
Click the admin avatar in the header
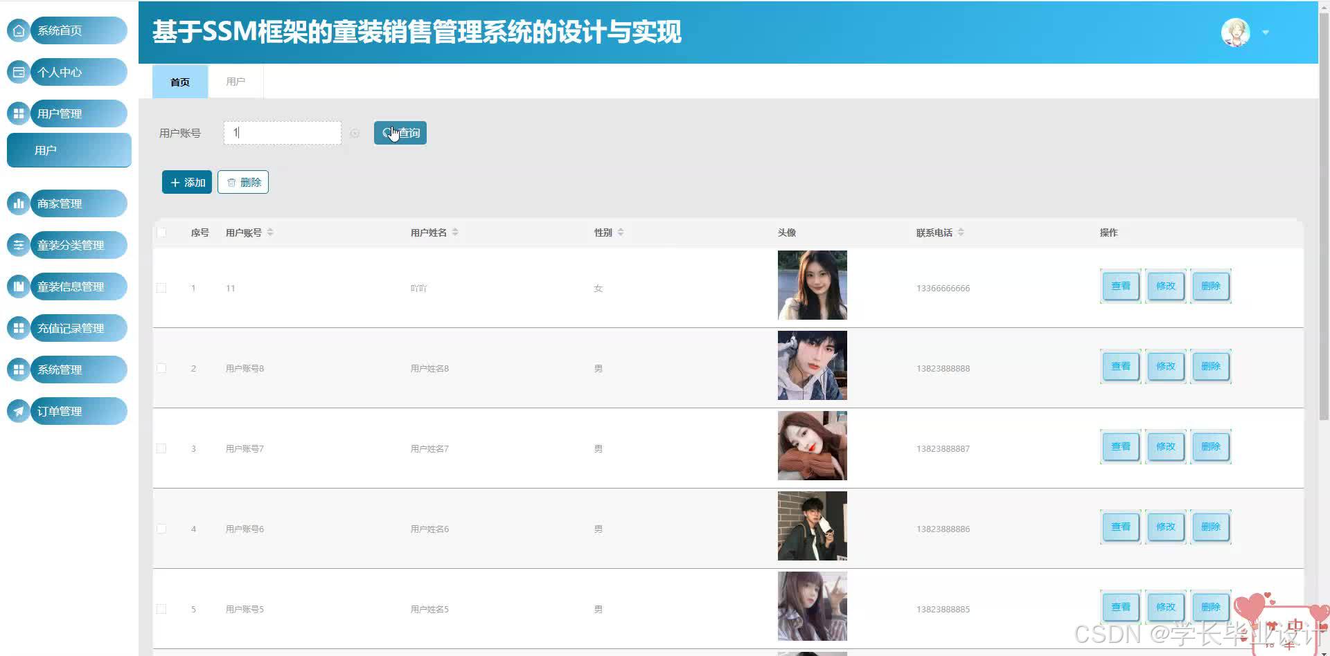pyautogui.click(x=1235, y=33)
